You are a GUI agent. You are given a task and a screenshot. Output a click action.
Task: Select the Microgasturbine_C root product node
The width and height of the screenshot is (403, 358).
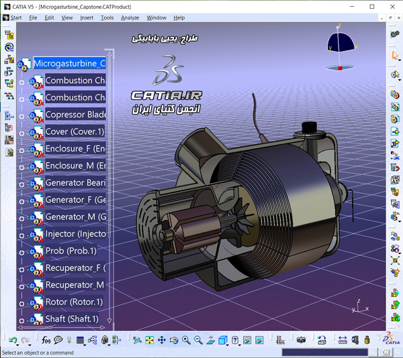coord(69,63)
